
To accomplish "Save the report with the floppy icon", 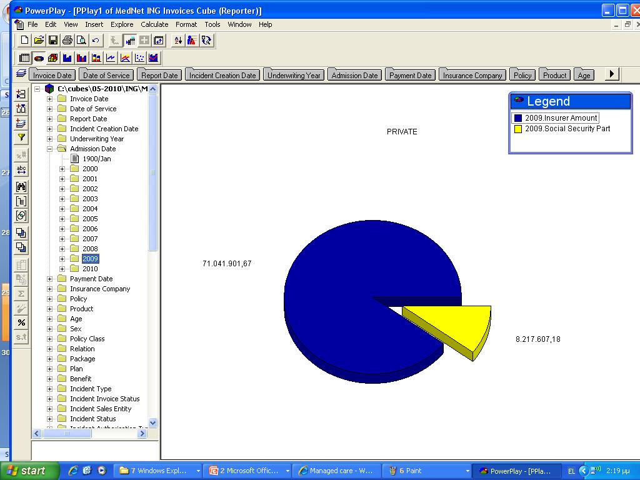I will pos(53,40).
